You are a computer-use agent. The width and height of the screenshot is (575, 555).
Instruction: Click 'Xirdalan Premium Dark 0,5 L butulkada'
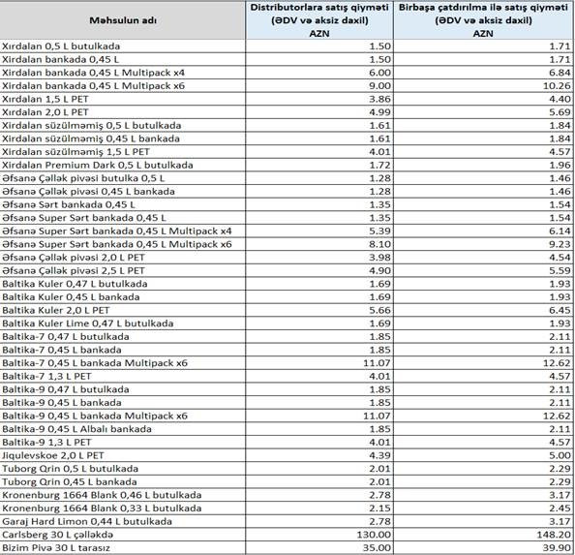(123, 165)
